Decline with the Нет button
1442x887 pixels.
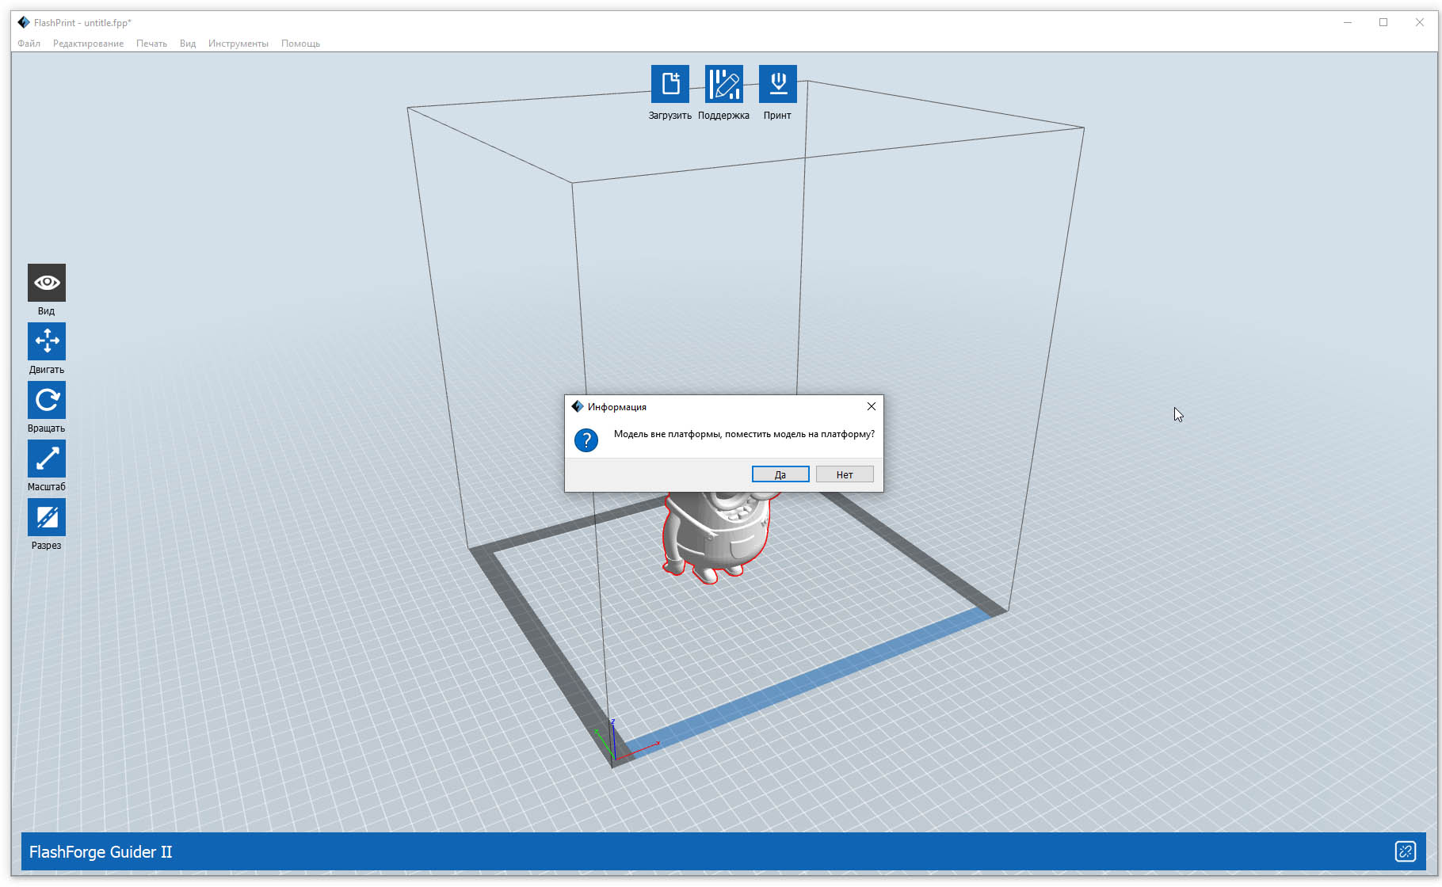click(845, 474)
